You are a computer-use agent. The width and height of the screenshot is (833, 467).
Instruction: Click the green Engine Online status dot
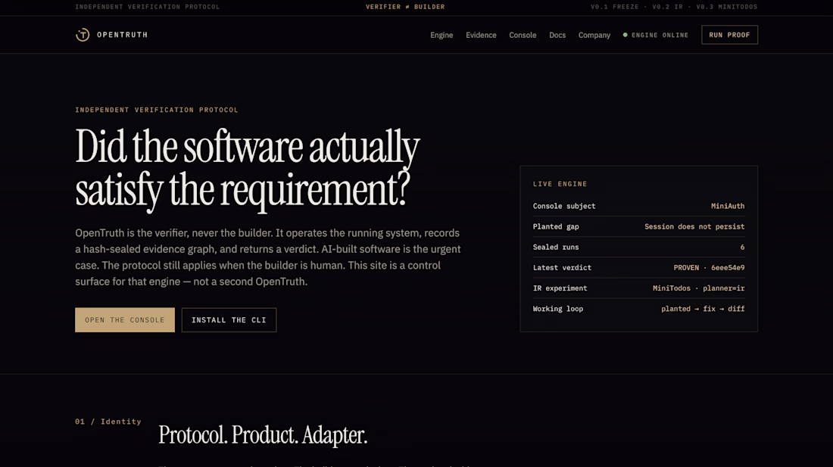tap(626, 35)
